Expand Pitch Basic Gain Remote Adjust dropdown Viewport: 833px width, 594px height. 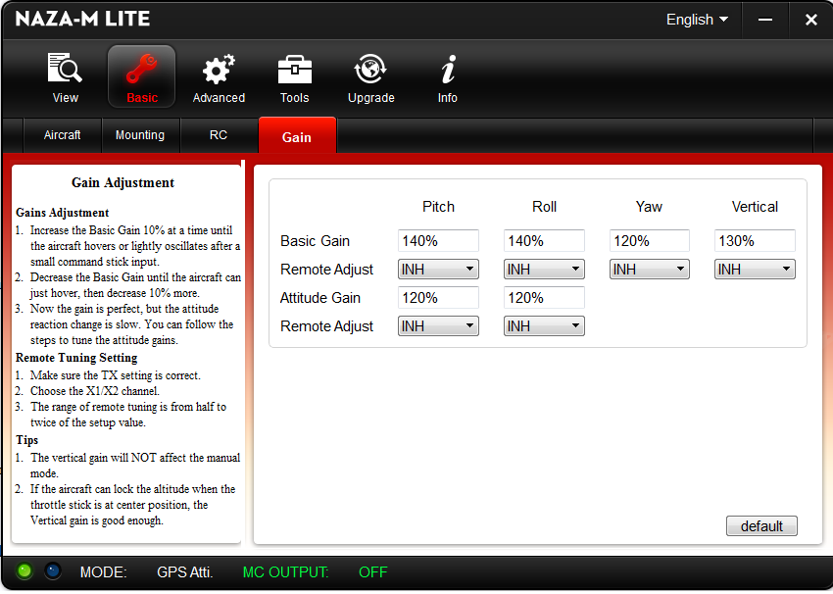(x=438, y=270)
